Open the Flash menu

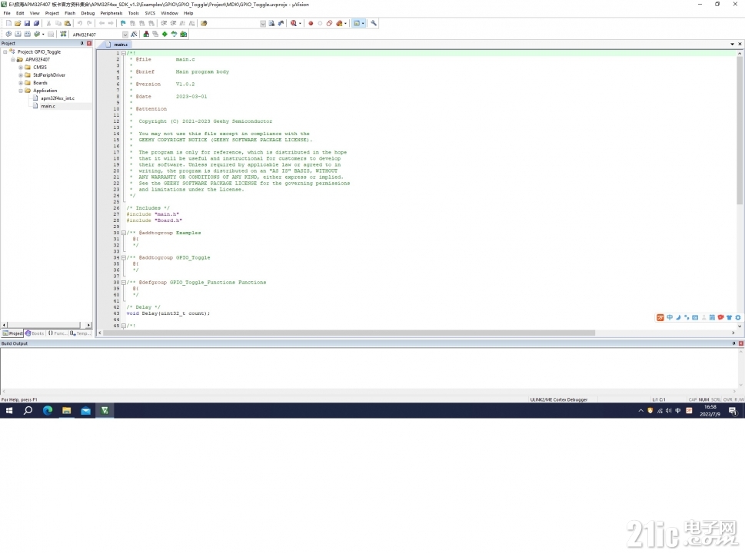tap(70, 13)
